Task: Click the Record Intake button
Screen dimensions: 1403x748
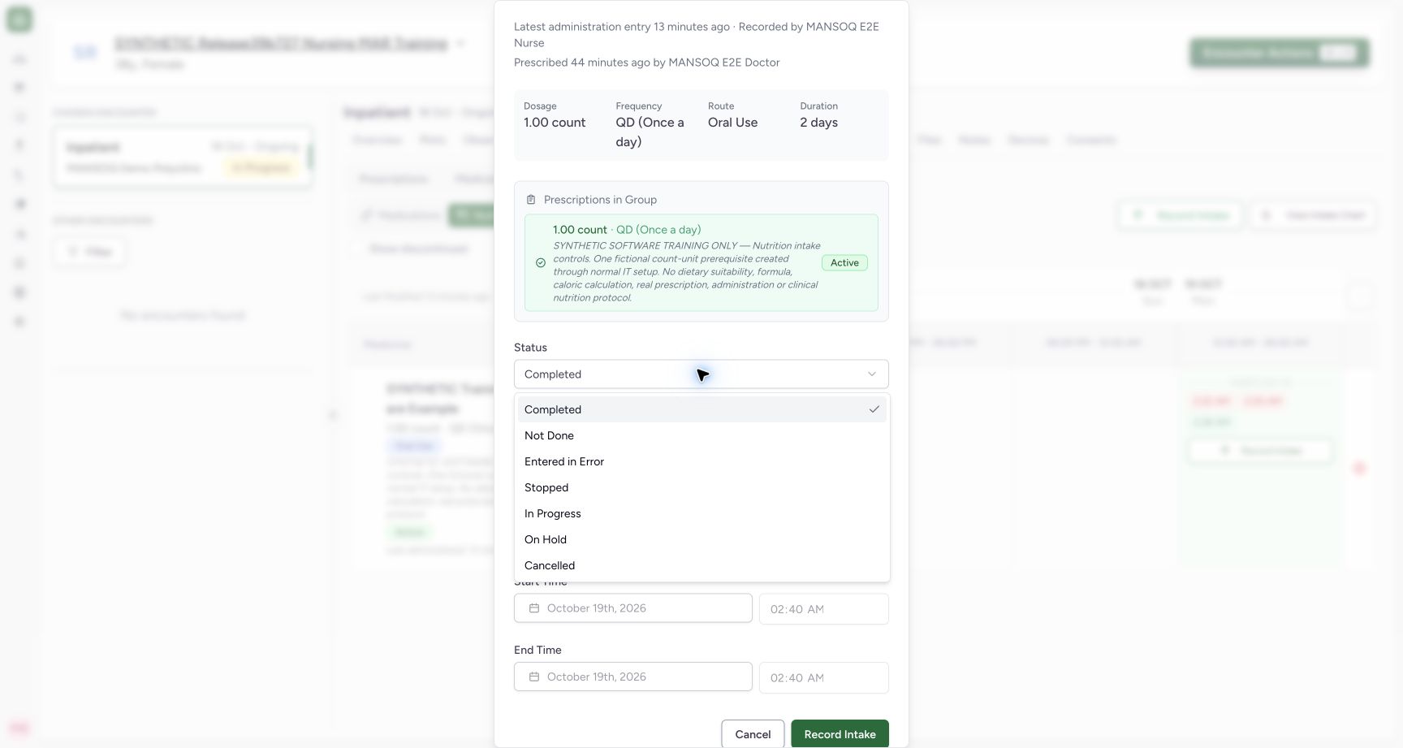Action: (840, 734)
